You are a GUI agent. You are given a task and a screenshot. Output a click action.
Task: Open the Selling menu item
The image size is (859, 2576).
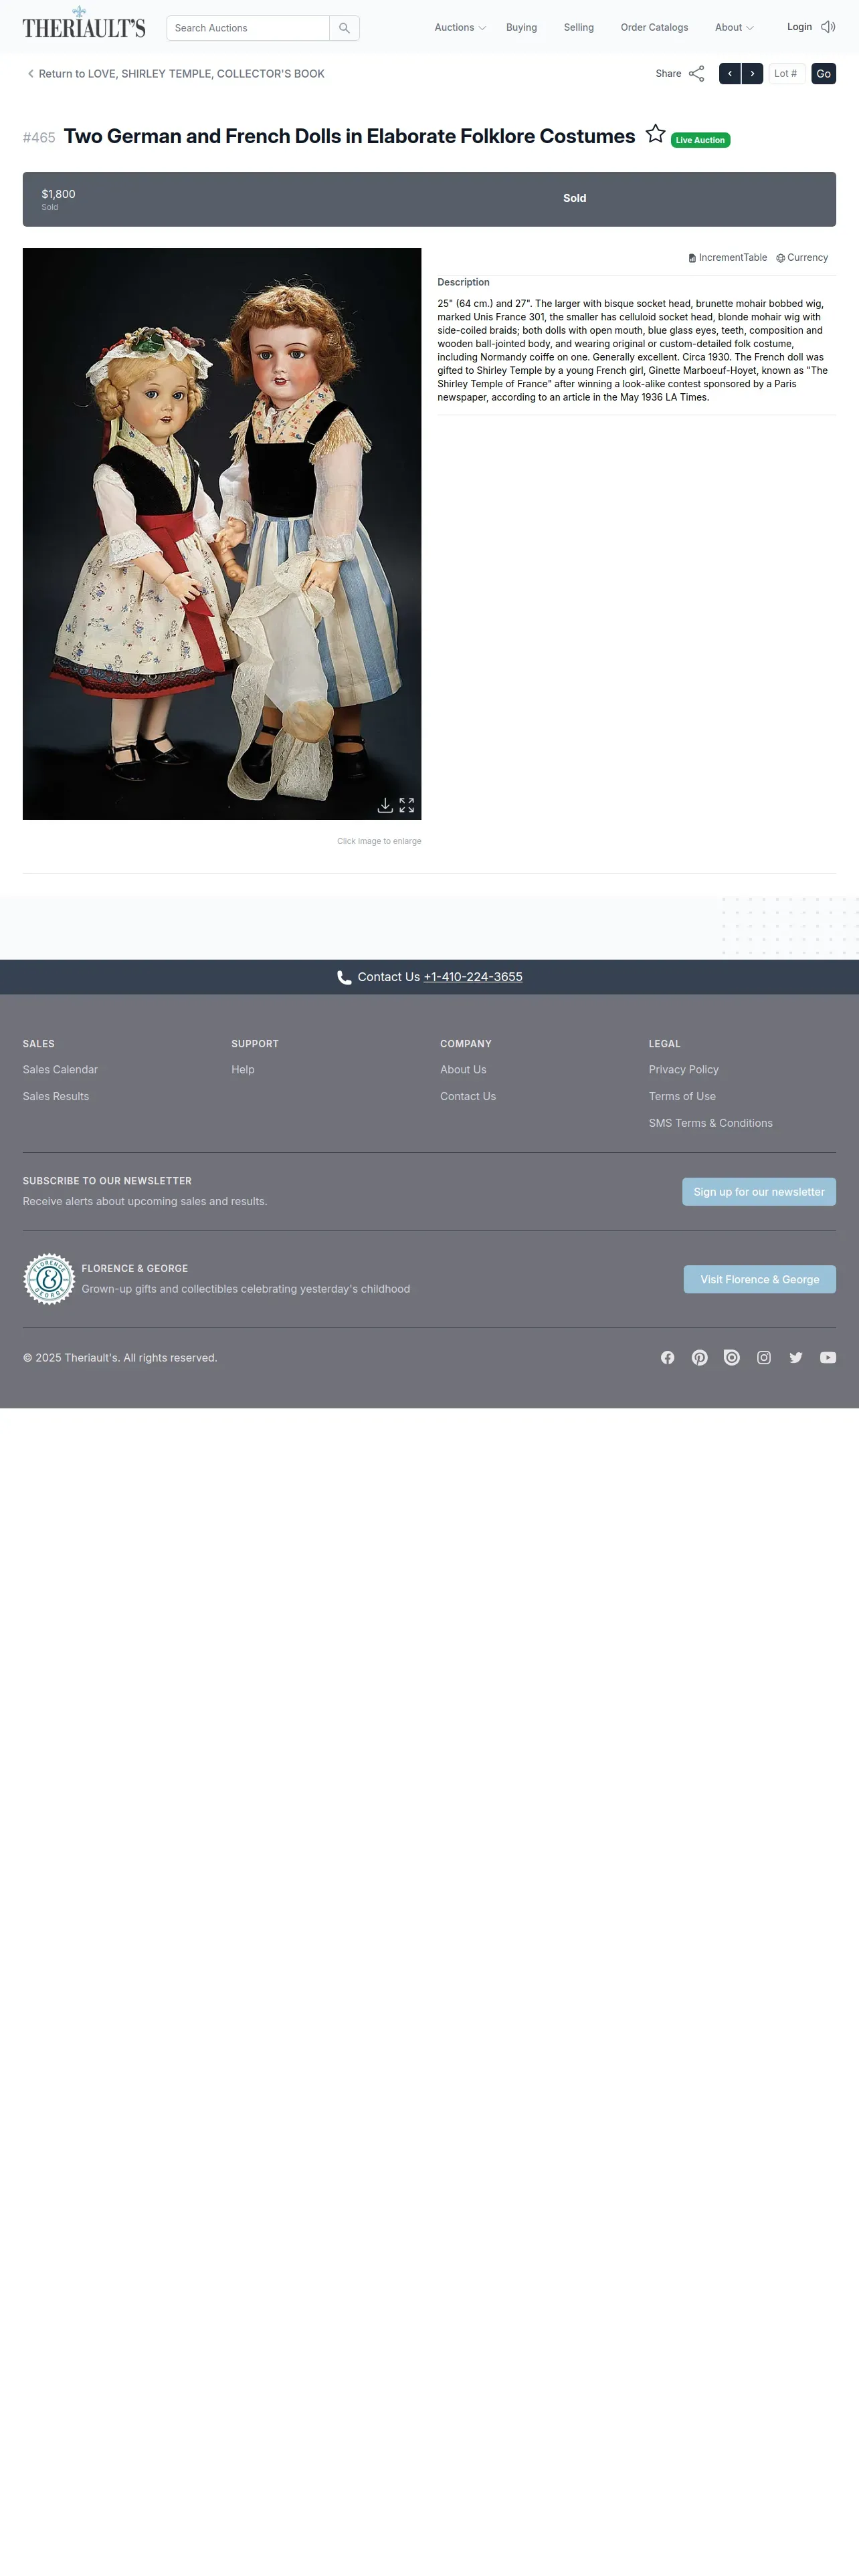click(x=579, y=28)
